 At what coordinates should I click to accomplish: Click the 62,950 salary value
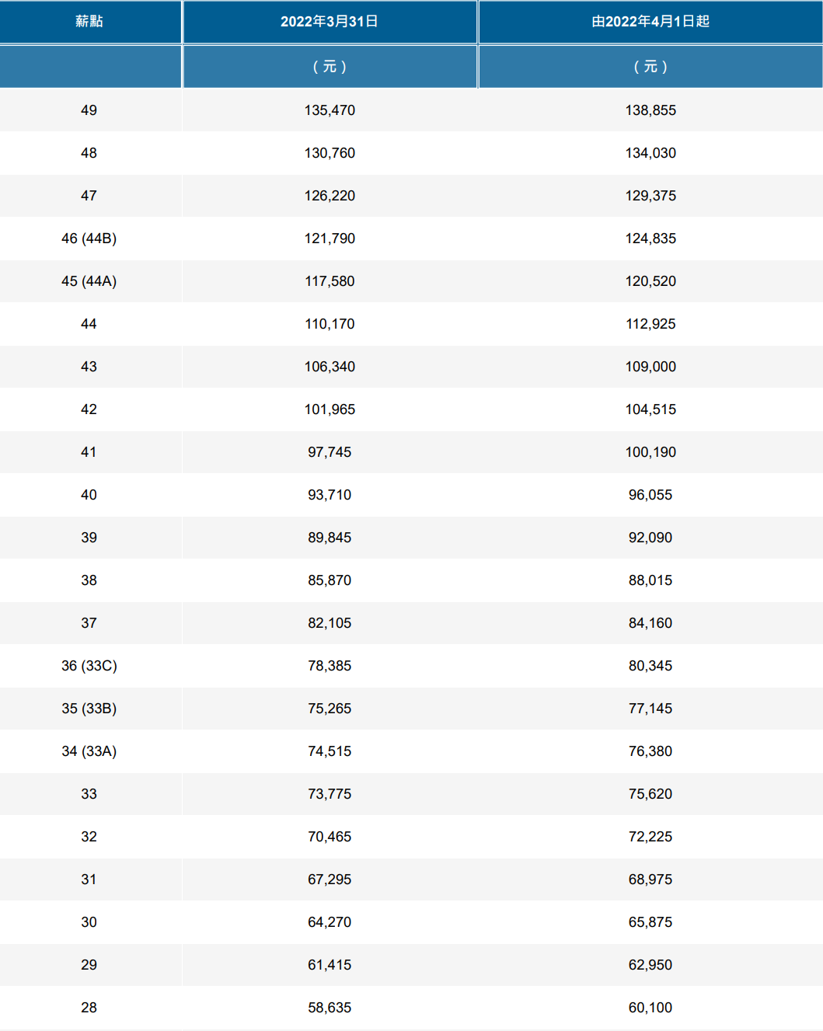pyautogui.click(x=650, y=965)
